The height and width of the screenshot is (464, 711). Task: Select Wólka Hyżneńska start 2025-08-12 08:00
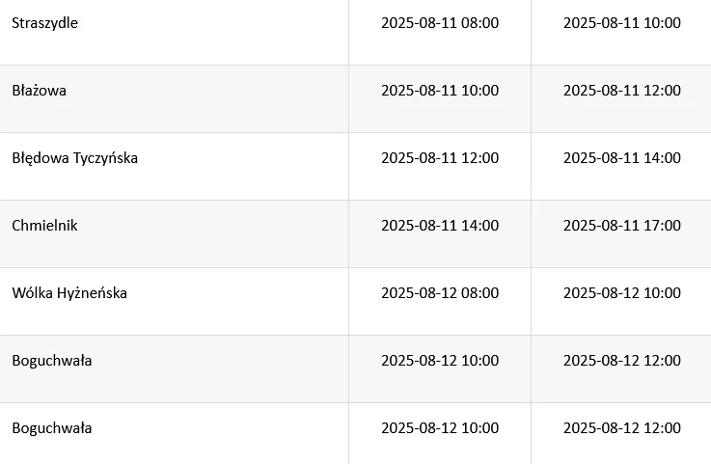coord(440,293)
